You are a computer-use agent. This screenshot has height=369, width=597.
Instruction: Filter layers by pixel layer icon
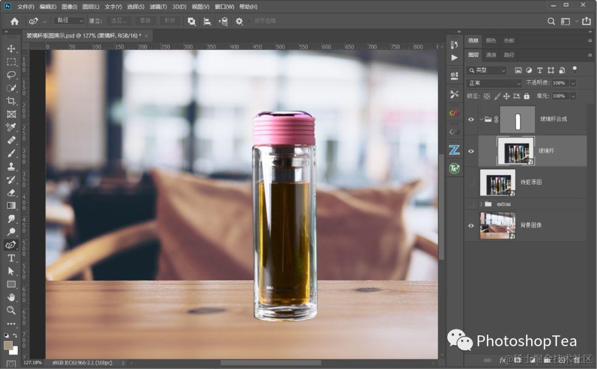(518, 70)
